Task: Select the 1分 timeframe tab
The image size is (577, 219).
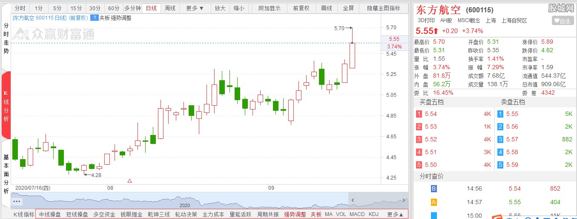Action: 39,8
